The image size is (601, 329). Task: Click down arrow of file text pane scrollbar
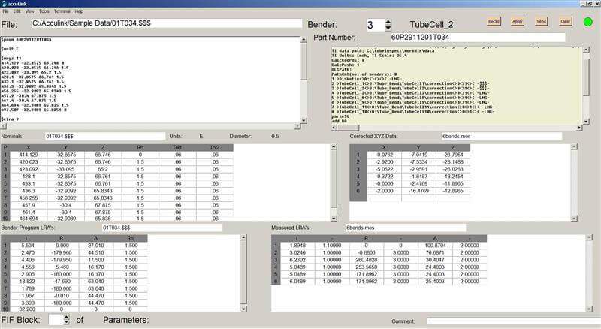304,120
